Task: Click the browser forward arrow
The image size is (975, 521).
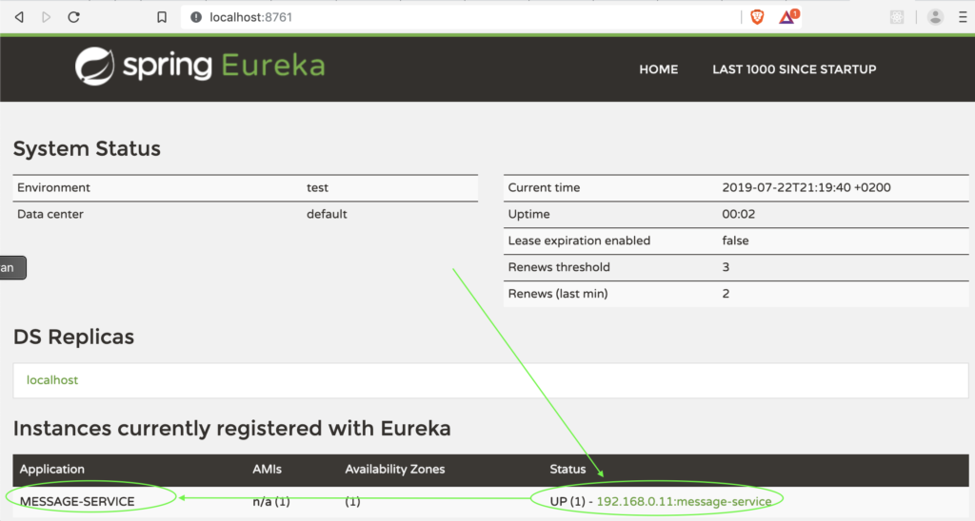Action: (x=47, y=17)
